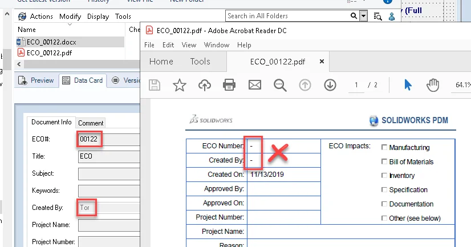Check the Manufacturing checkbox
471x247 pixels.
(x=384, y=148)
